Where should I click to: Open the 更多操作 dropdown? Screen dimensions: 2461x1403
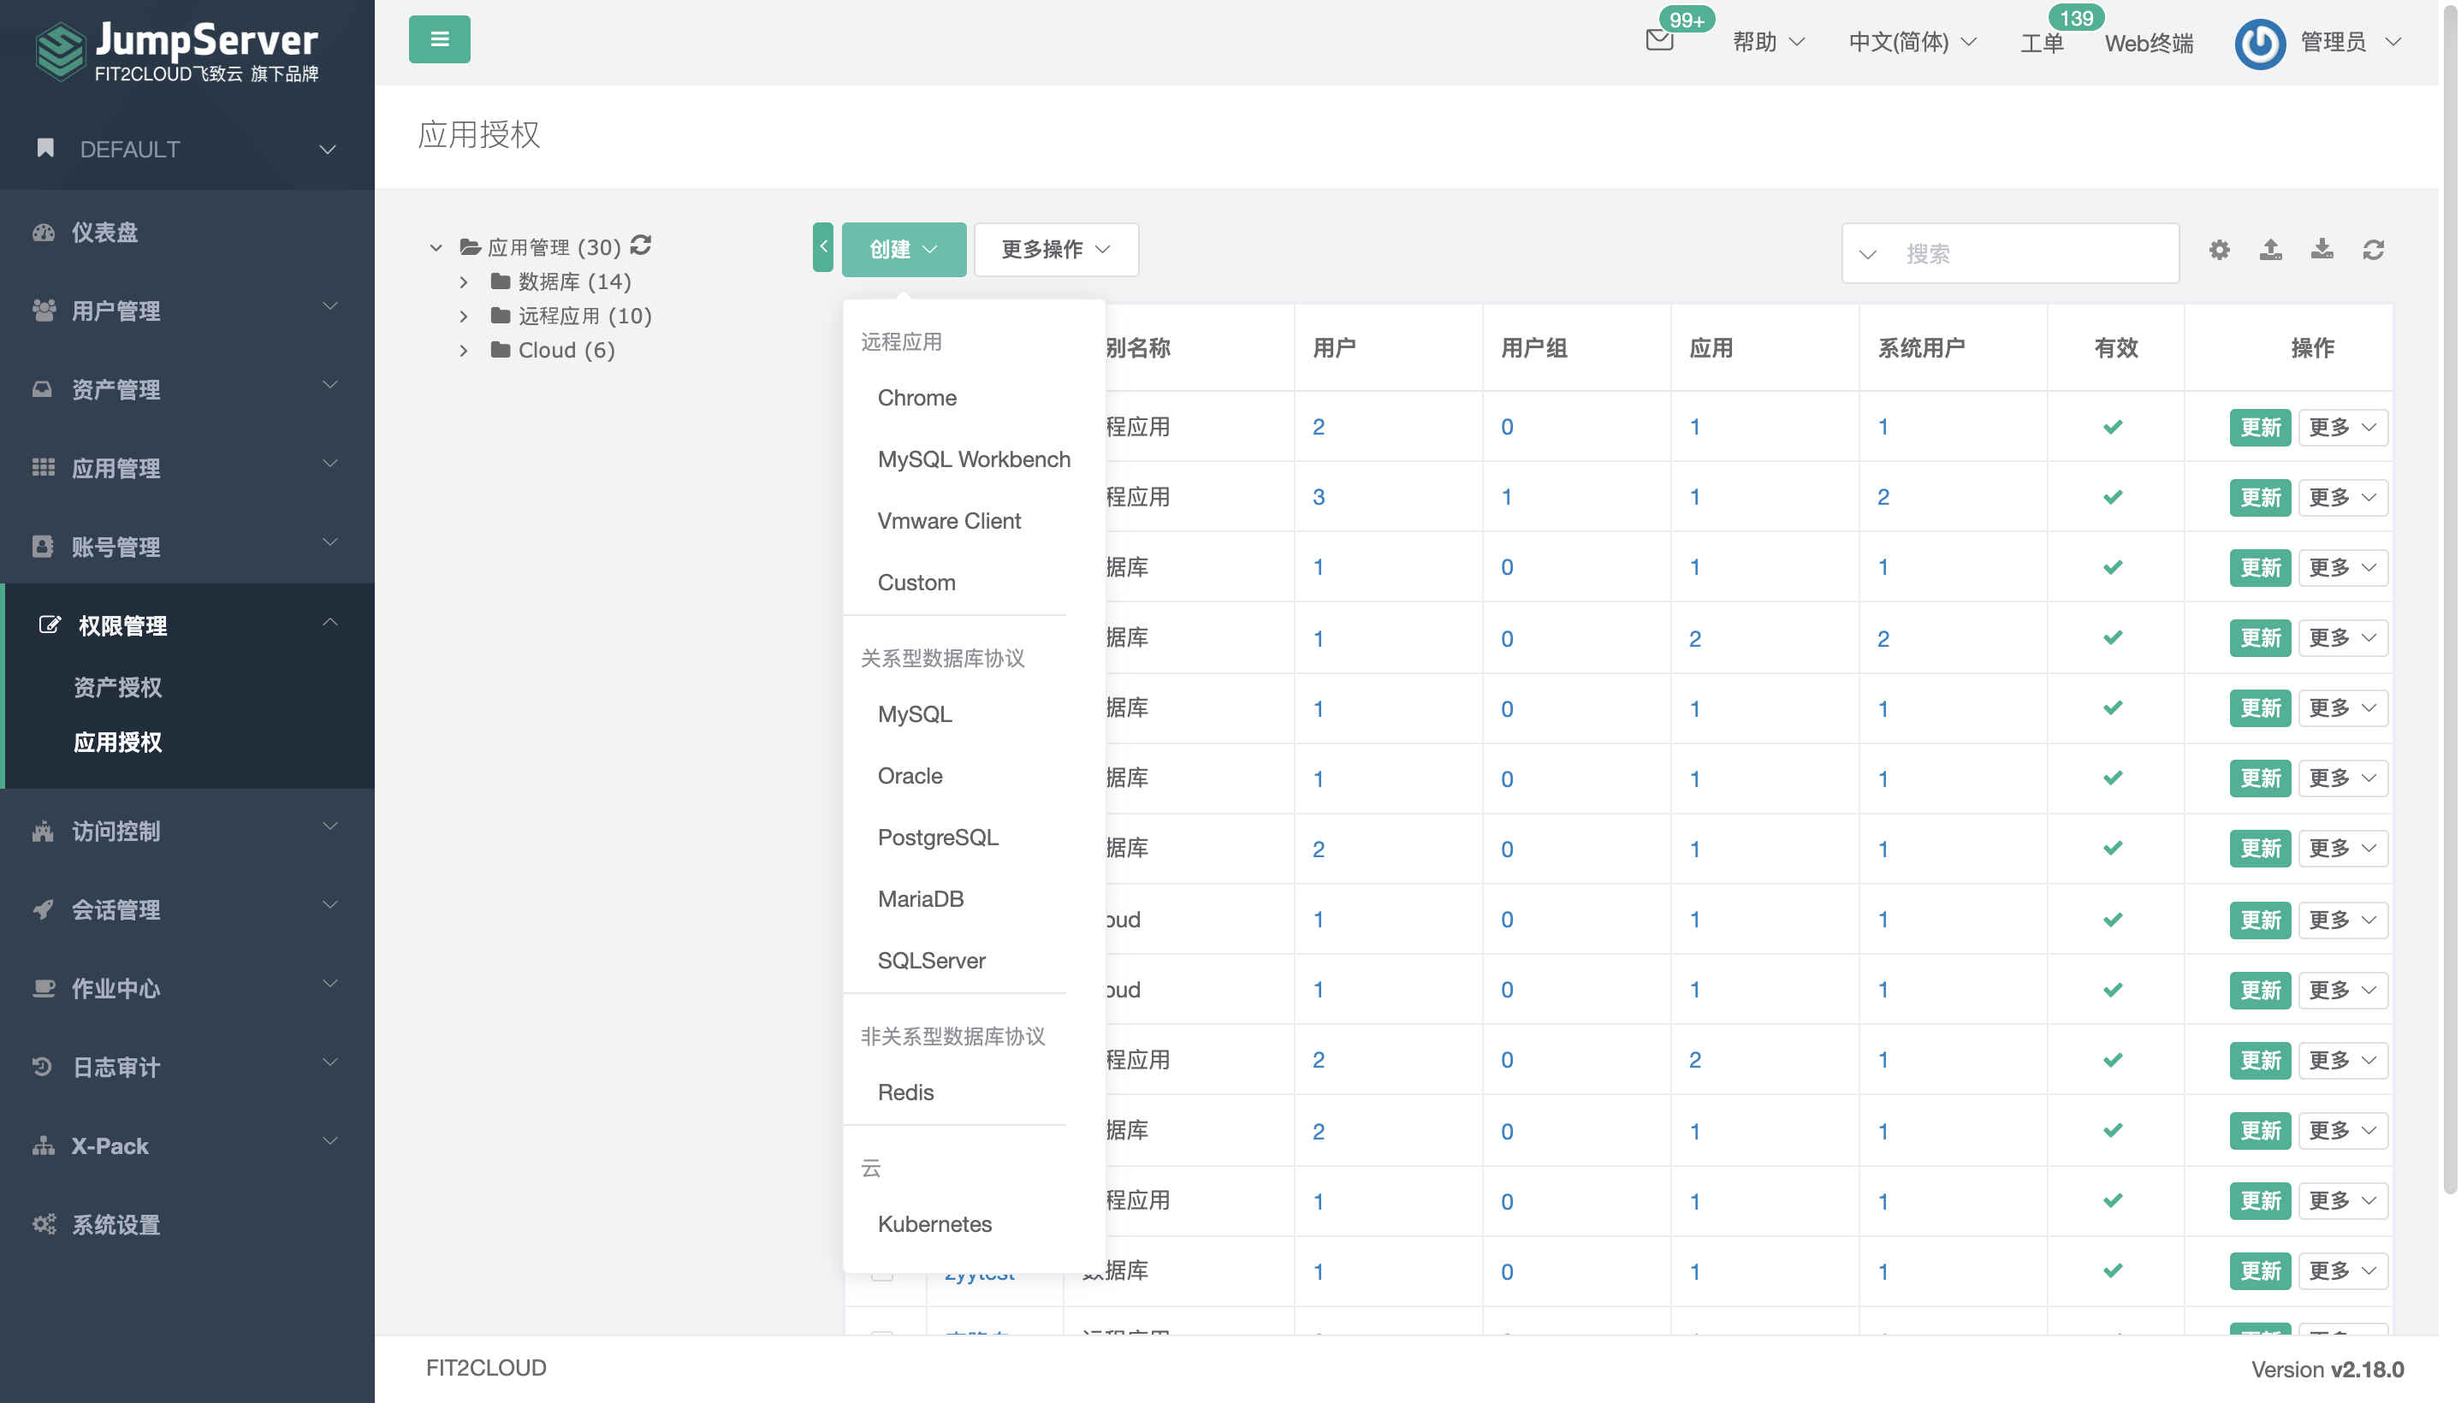click(1055, 250)
